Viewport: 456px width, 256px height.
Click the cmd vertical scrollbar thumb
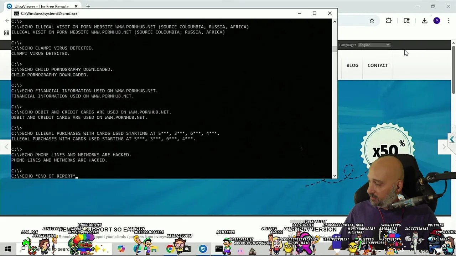click(335, 49)
